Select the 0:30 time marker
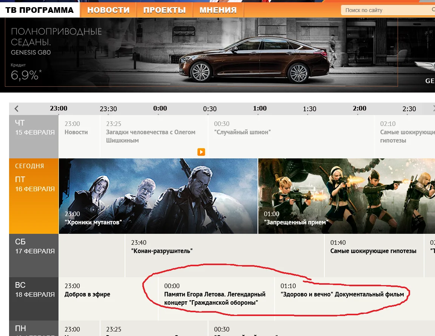This screenshot has height=336, width=435. pyautogui.click(x=210, y=109)
